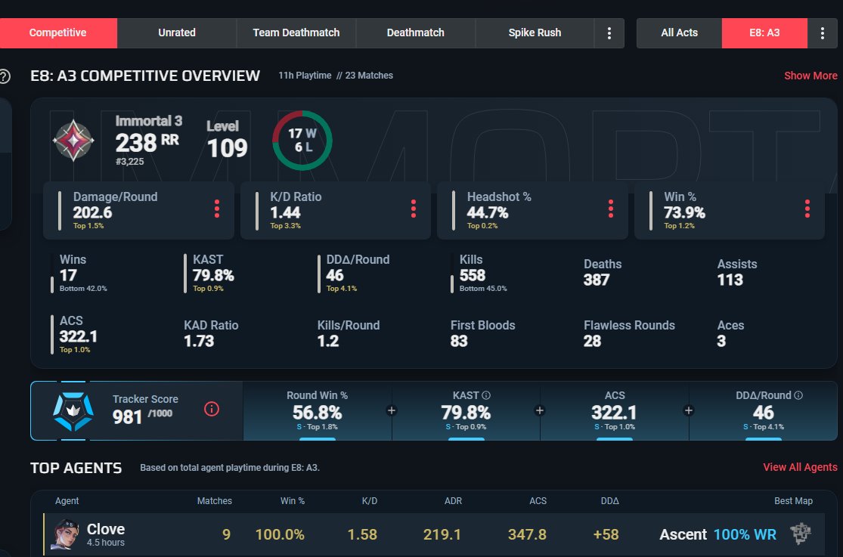
Task: Select the E8: A3 act filter
Action: coord(764,32)
